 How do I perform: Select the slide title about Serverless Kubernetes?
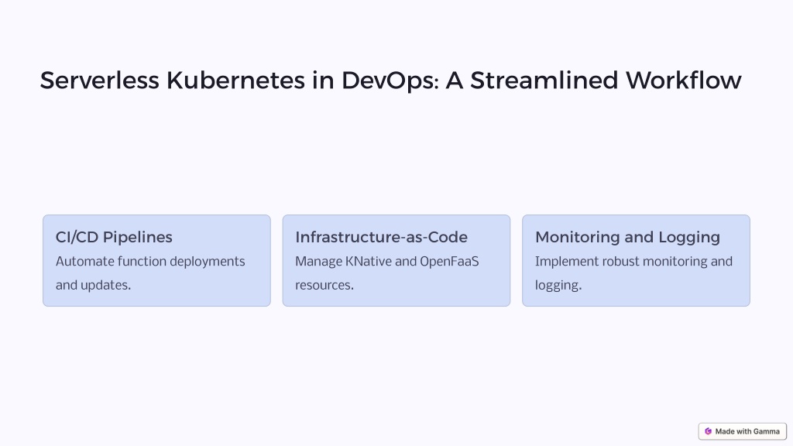390,81
